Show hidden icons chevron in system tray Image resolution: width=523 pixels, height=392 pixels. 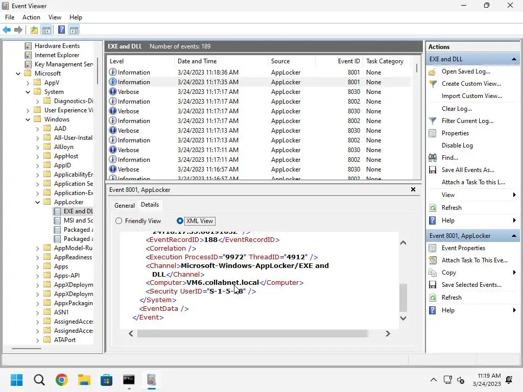click(433, 380)
